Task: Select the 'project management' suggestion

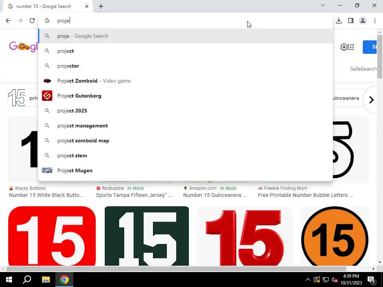Action: [x=186, y=126]
